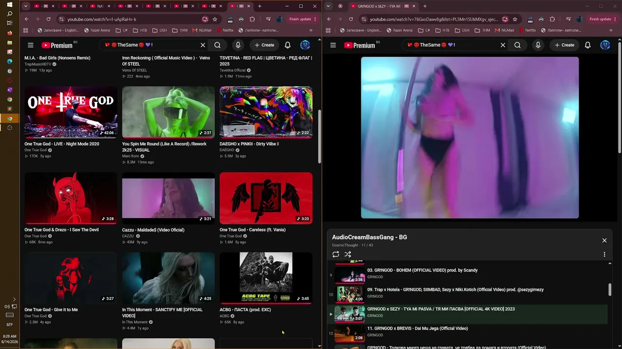Start voice search in right YouTube window
Image resolution: width=622 pixels, height=349 pixels.
tap(538, 45)
